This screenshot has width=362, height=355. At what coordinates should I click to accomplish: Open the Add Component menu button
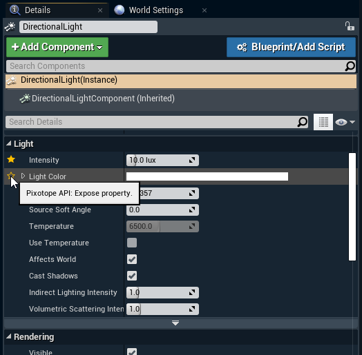(x=57, y=48)
